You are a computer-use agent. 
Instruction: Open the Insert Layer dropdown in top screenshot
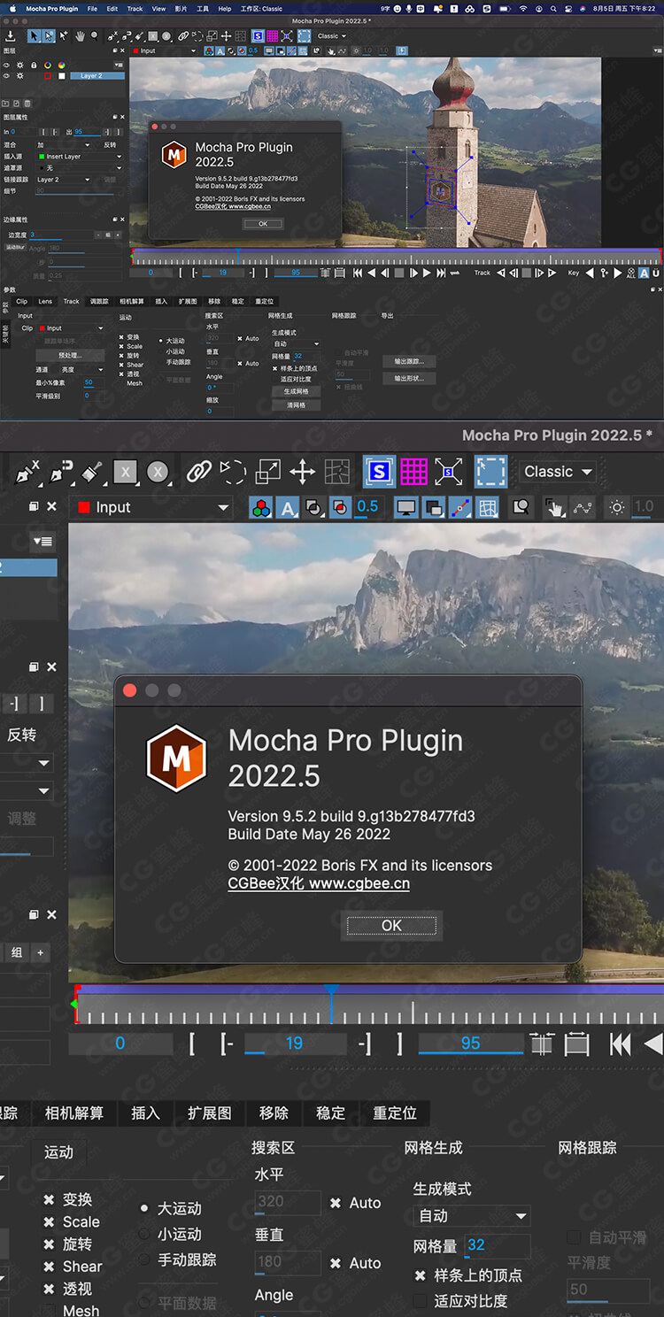coord(79,157)
